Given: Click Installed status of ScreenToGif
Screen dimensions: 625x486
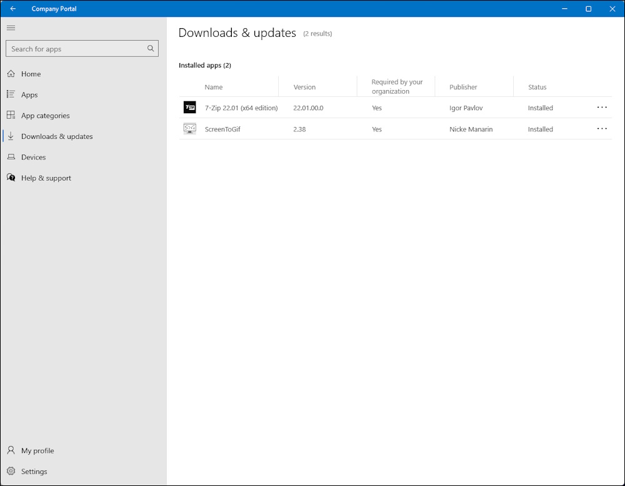Looking at the screenshot, I should coord(541,129).
